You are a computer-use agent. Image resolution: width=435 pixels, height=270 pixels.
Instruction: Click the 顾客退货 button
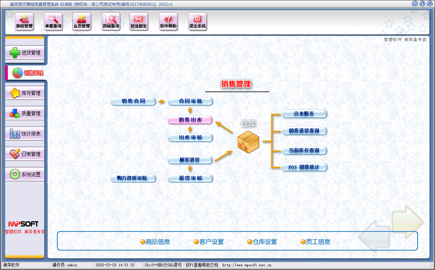(190, 160)
